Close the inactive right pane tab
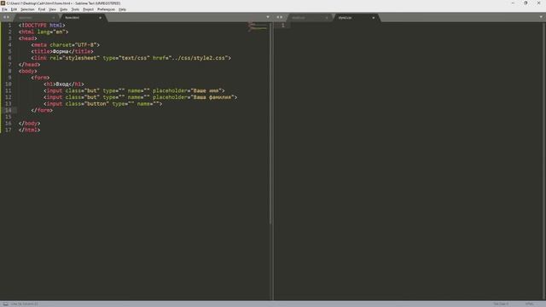546x307 pixels. tap(327, 18)
